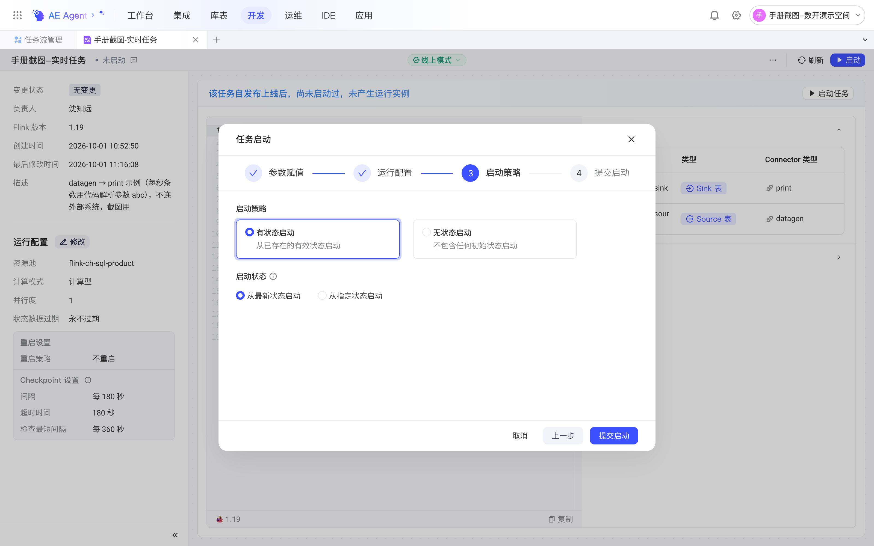Viewport: 874px width, 546px height.
Task: Click the 启动任务 button in banner
Action: click(828, 93)
